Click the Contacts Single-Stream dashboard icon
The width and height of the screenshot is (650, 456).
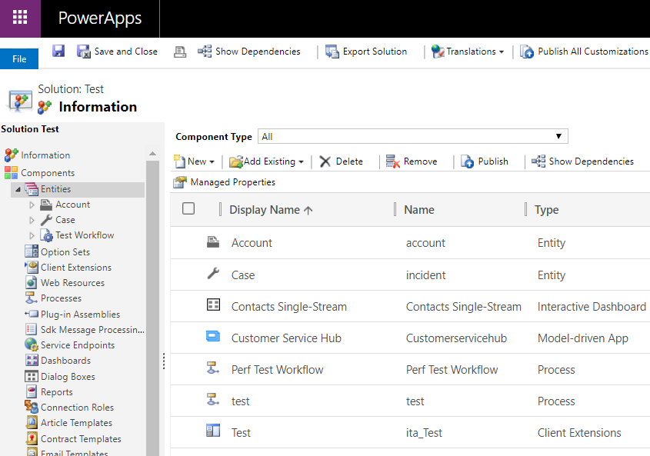pos(213,305)
